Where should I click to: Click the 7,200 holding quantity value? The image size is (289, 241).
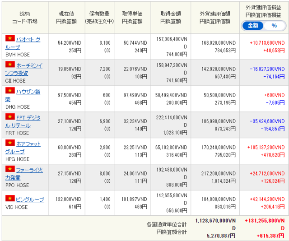[105, 69]
